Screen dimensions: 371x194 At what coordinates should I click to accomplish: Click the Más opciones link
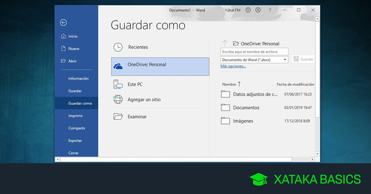(233, 66)
